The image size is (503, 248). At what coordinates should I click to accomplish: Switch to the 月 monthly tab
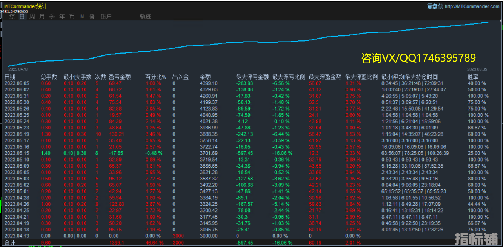point(42,17)
